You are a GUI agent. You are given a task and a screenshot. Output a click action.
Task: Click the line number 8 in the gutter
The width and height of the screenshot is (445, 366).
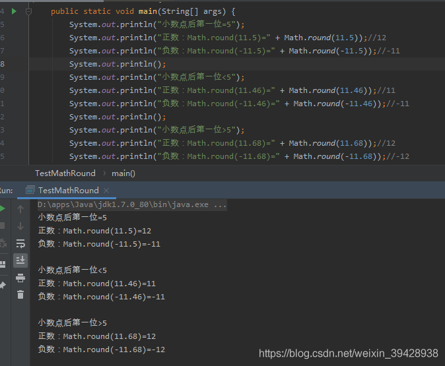pyautogui.click(x=2, y=64)
